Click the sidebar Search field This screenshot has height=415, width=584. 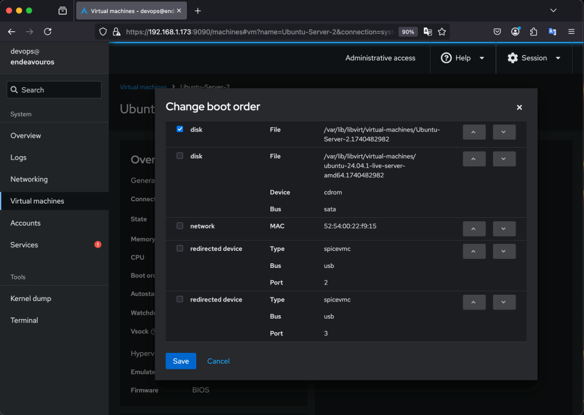[54, 90]
